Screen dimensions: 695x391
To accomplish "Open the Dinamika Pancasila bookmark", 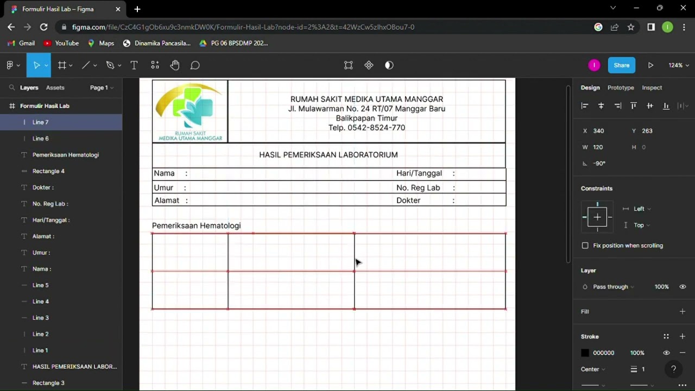I will click(x=157, y=43).
